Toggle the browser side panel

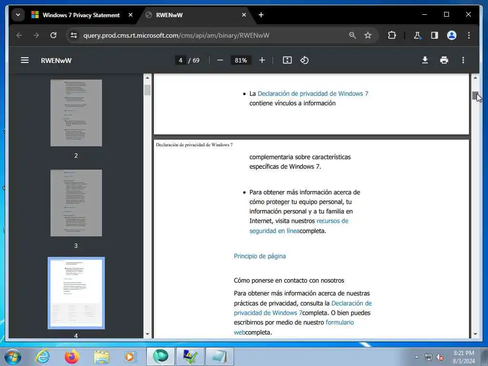(x=435, y=35)
